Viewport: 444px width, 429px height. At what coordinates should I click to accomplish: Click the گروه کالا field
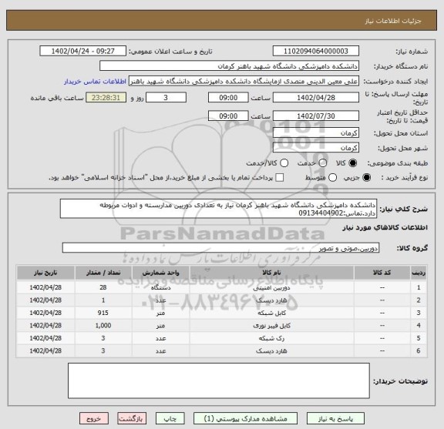(220, 248)
